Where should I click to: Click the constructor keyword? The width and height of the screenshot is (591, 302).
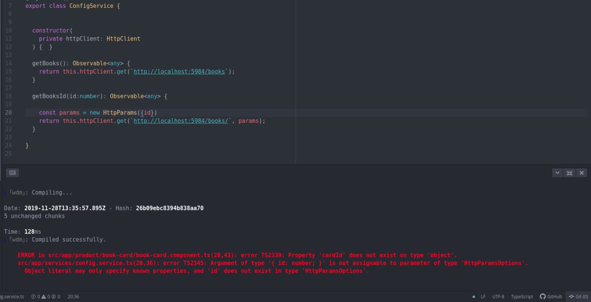(51, 31)
